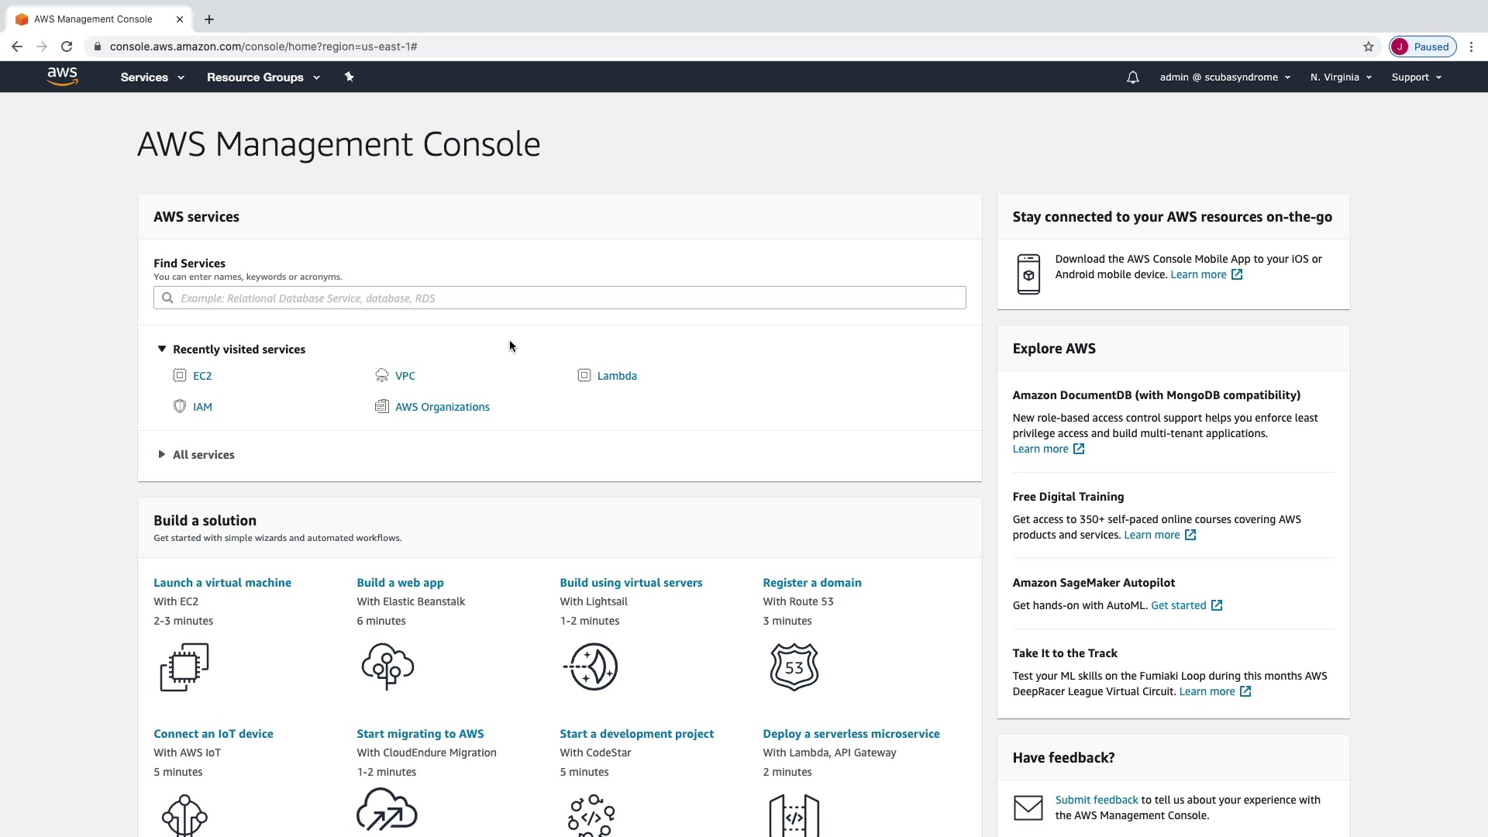This screenshot has width=1488, height=837.
Task: Open the admin account dropdown
Action: click(1224, 77)
